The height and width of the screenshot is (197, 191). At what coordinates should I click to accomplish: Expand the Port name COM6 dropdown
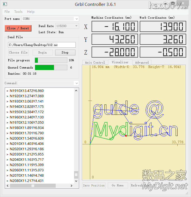coord(77,19)
